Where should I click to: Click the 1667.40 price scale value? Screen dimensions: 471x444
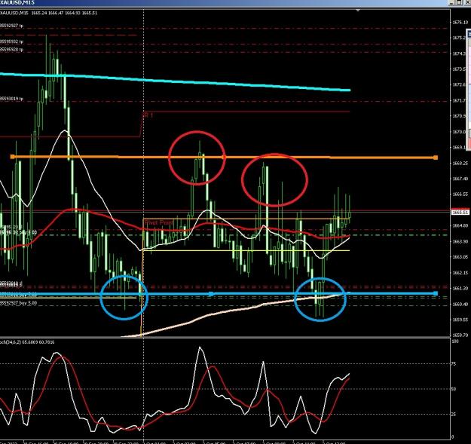coord(460,179)
